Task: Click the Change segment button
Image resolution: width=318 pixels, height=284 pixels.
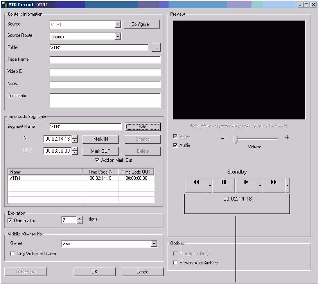Action: 143,139
